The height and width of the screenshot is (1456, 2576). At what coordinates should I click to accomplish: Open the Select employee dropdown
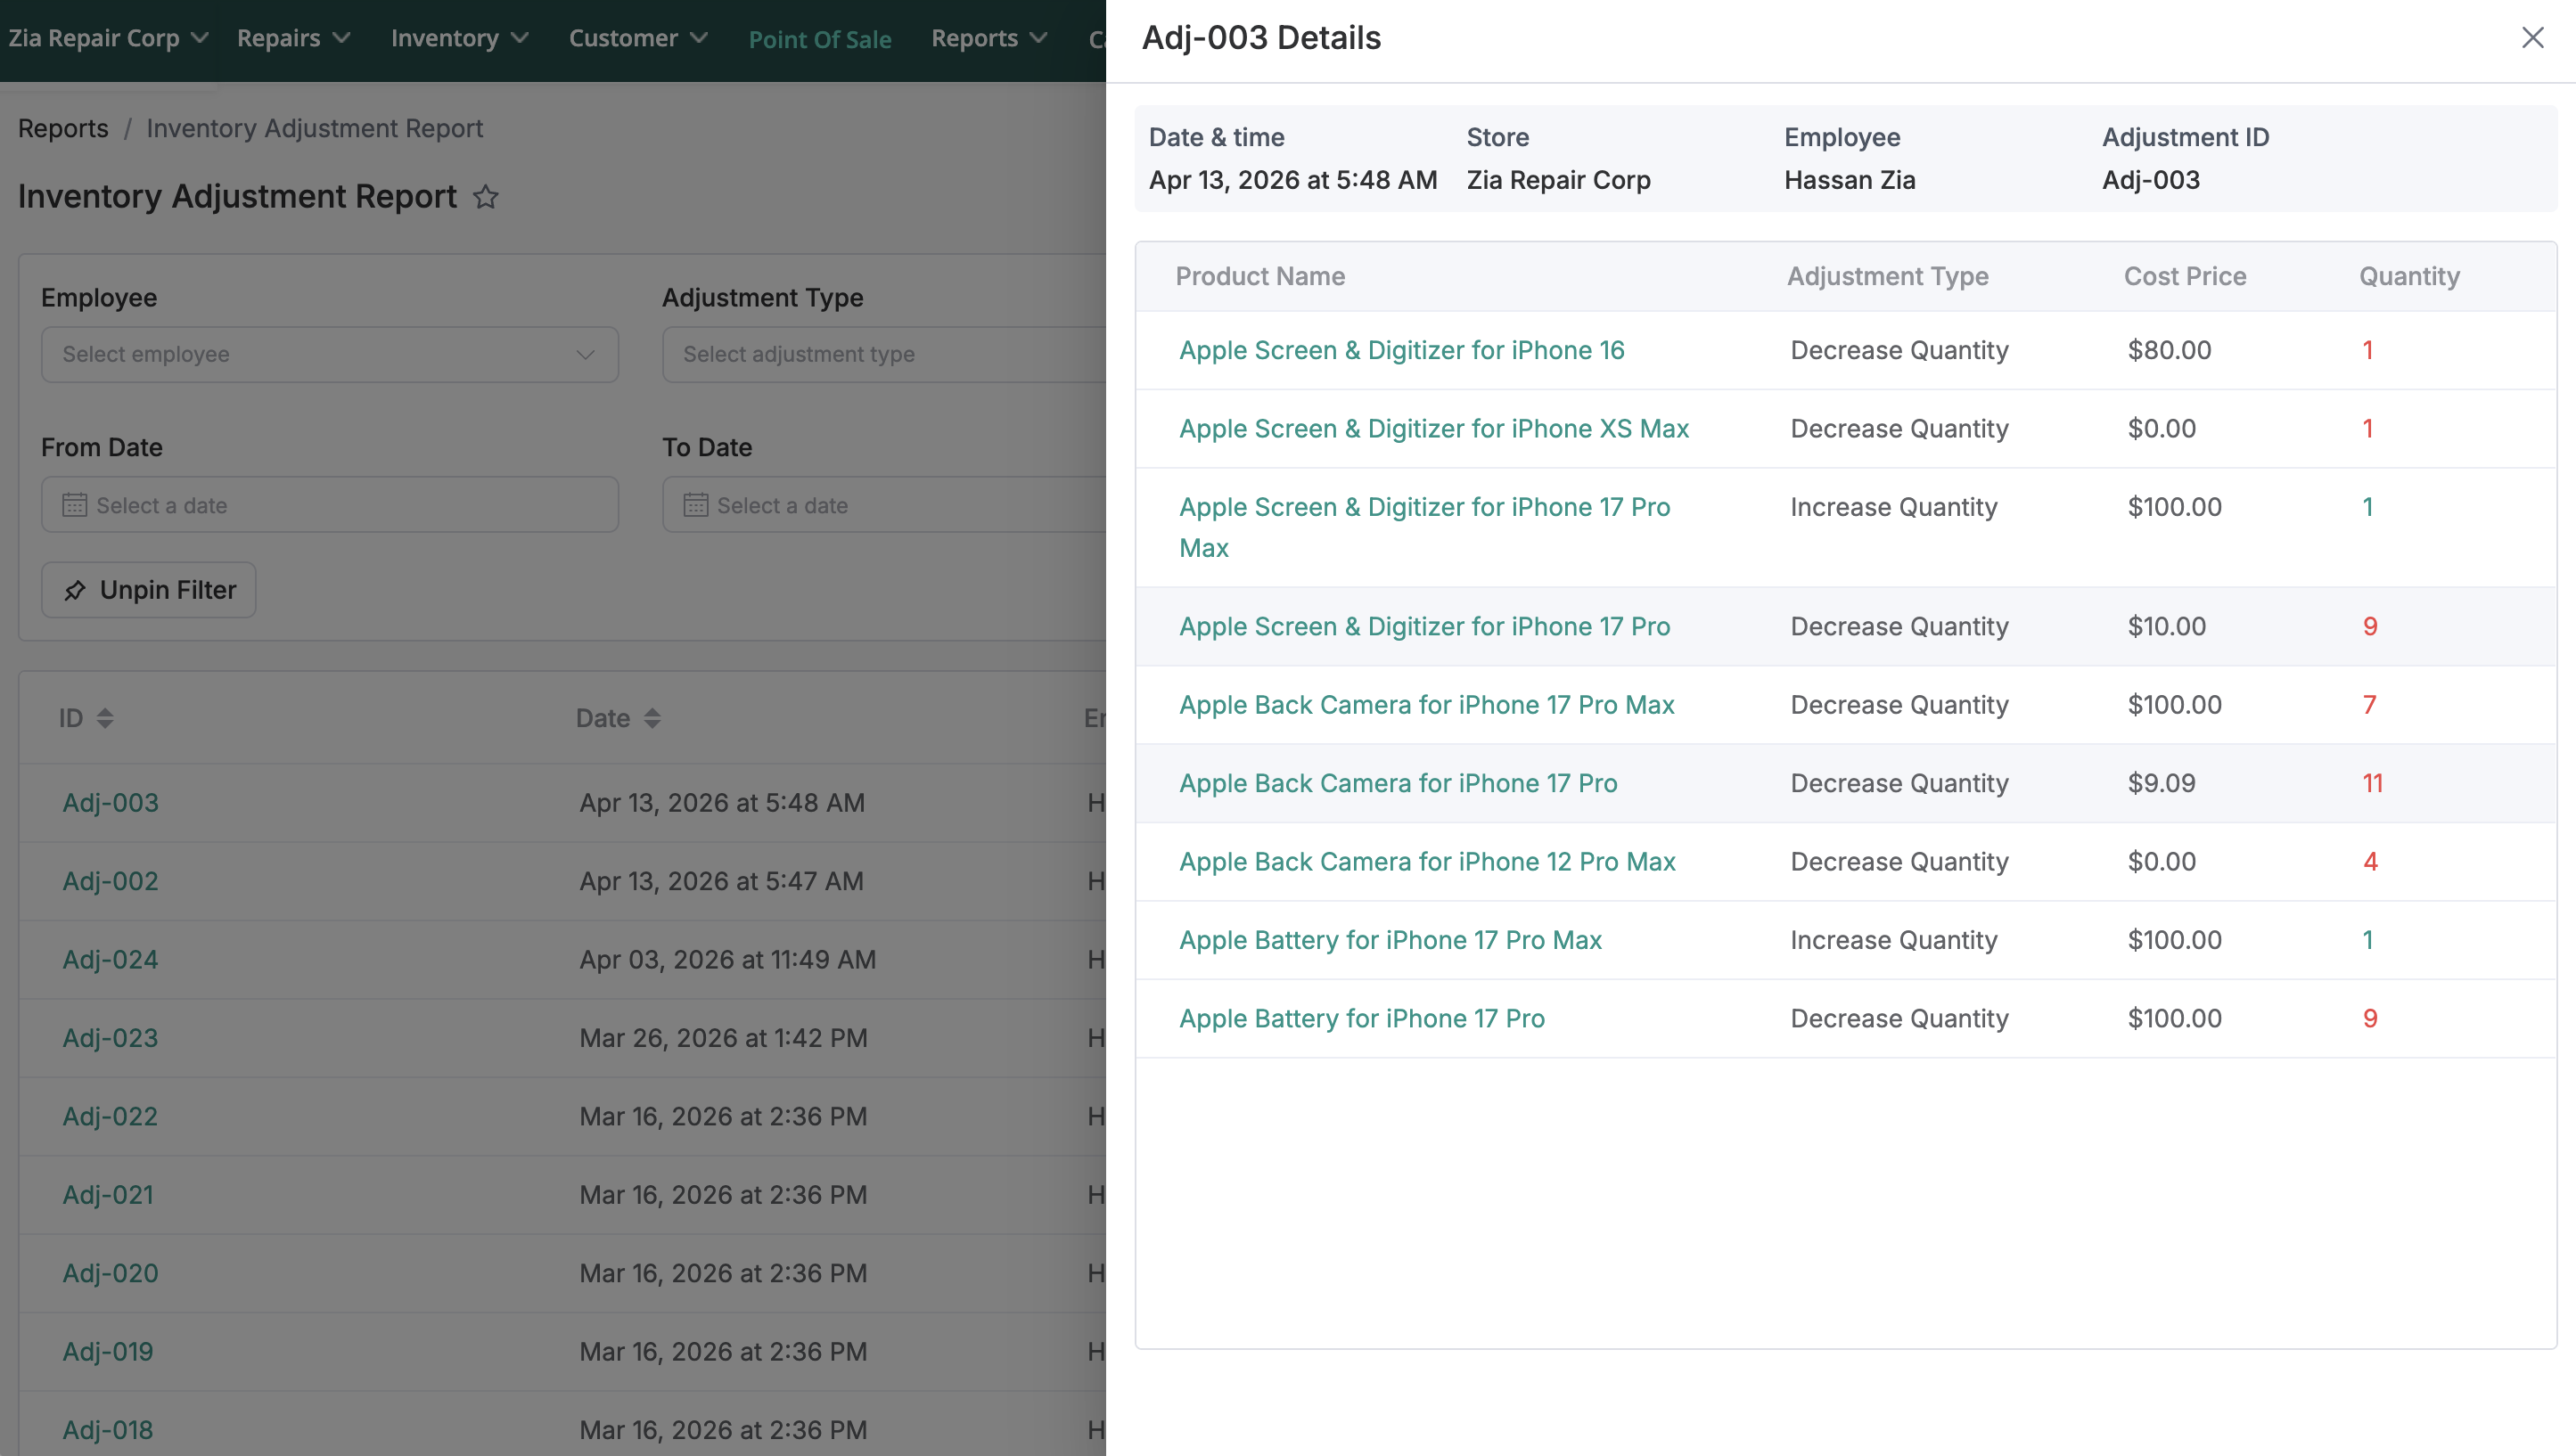[329, 354]
